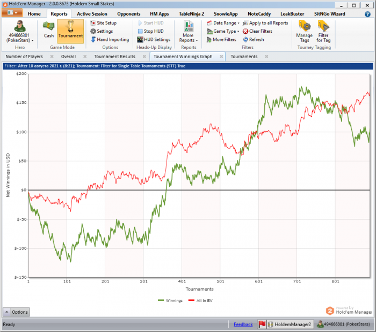Image resolution: width=376 pixels, height=332 pixels.
Task: Click the Tournaments x-axis label
Action: (x=199, y=289)
